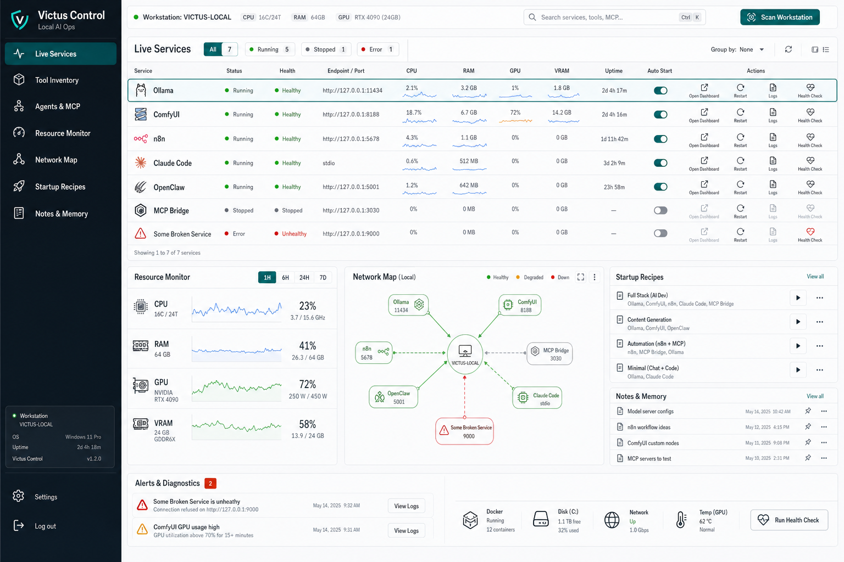Click View all in Notes & Memory
The height and width of the screenshot is (562, 844).
pyautogui.click(x=815, y=396)
